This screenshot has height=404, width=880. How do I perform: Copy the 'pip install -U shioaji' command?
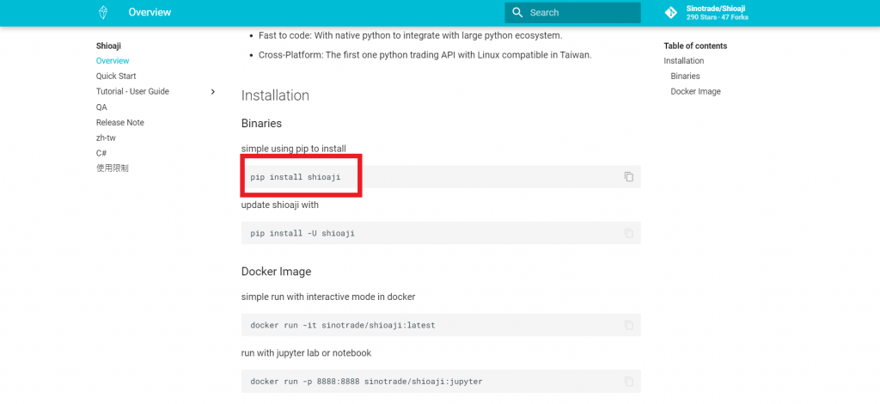coord(628,233)
